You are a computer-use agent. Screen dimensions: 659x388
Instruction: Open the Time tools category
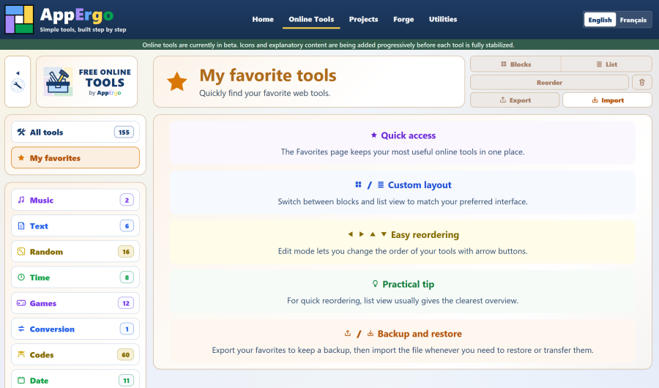pyautogui.click(x=75, y=277)
